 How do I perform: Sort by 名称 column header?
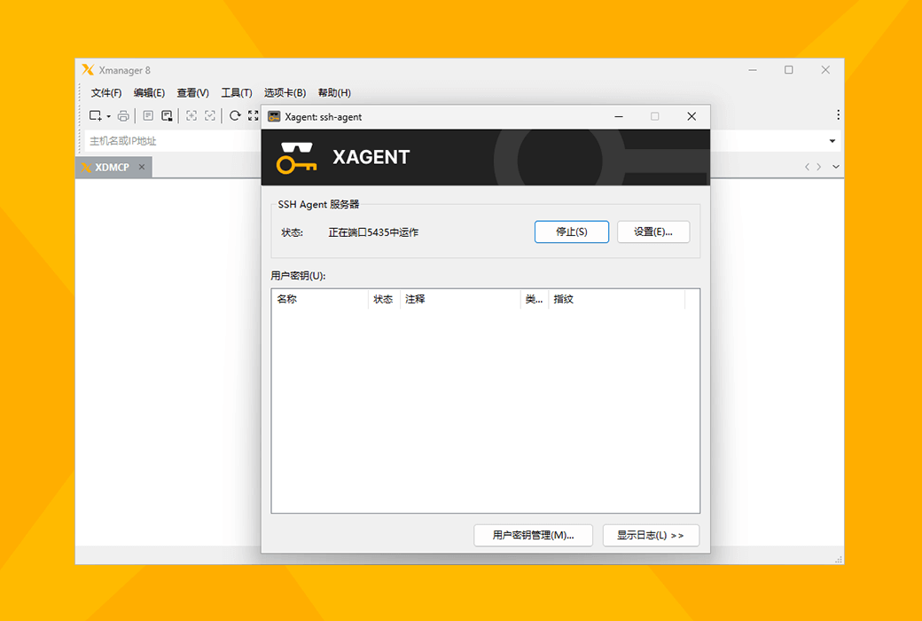point(320,299)
